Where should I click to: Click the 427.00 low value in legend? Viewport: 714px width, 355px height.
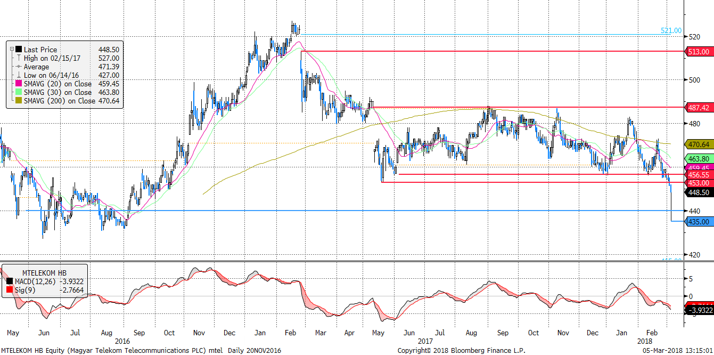(x=109, y=75)
